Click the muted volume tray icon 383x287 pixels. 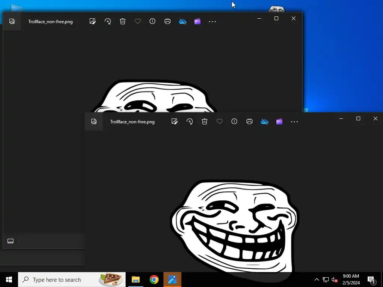point(335,280)
